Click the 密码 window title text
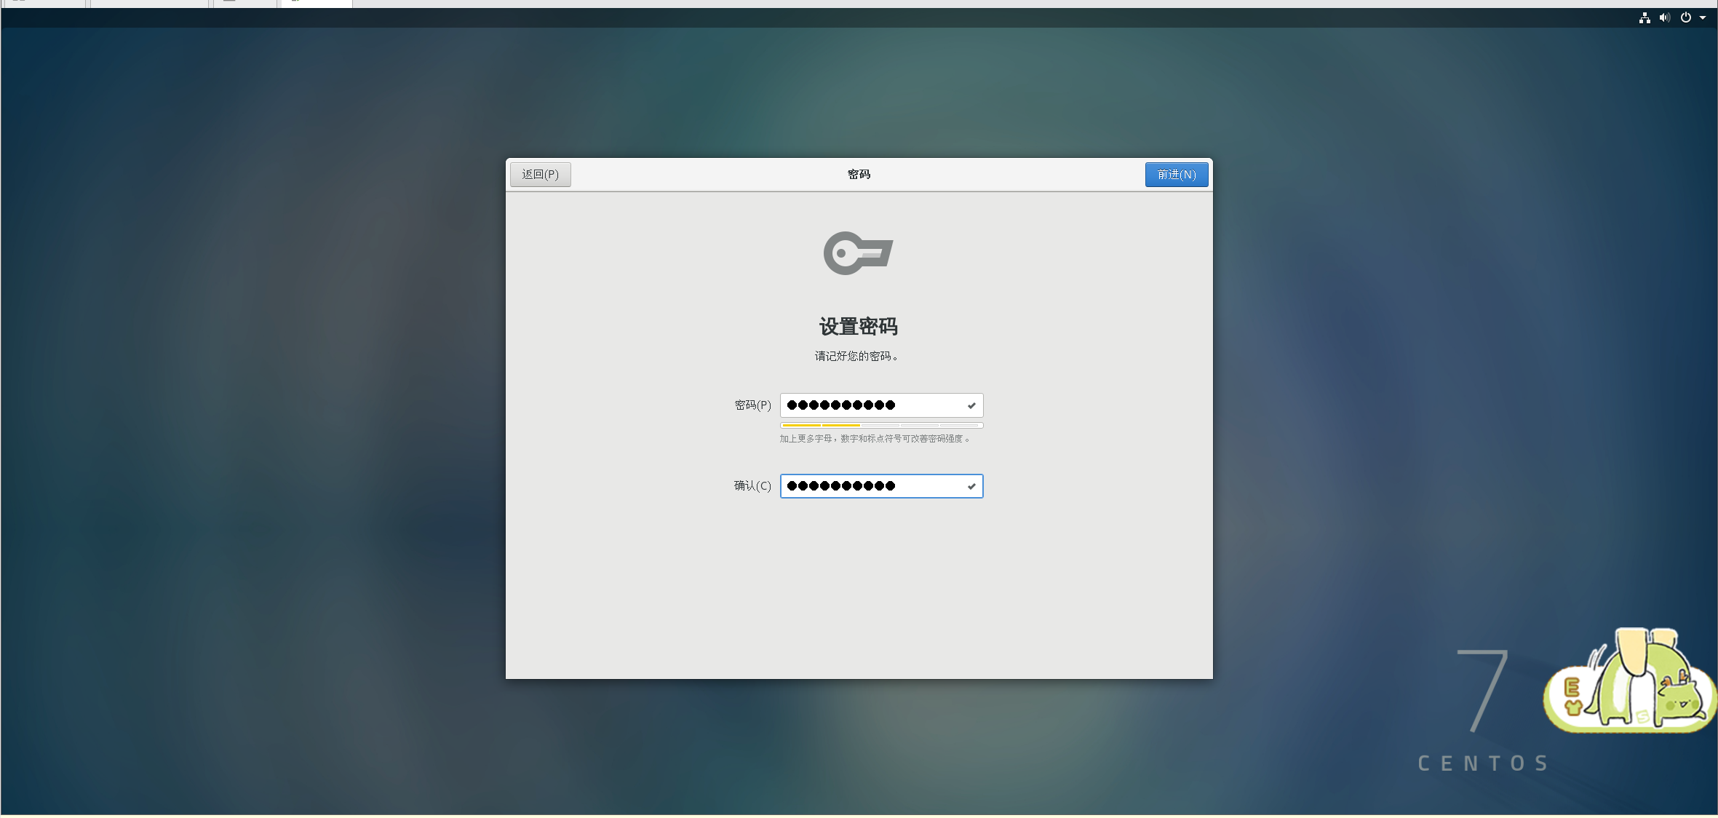This screenshot has height=818, width=1718. [x=859, y=175]
